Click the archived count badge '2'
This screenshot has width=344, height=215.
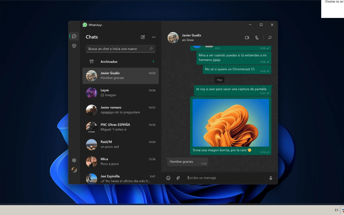(153, 62)
